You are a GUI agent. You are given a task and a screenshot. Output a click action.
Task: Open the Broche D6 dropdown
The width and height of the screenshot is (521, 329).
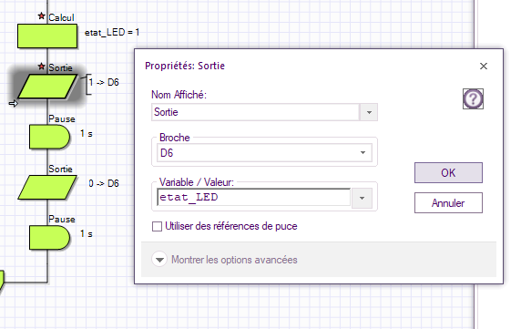(264, 152)
